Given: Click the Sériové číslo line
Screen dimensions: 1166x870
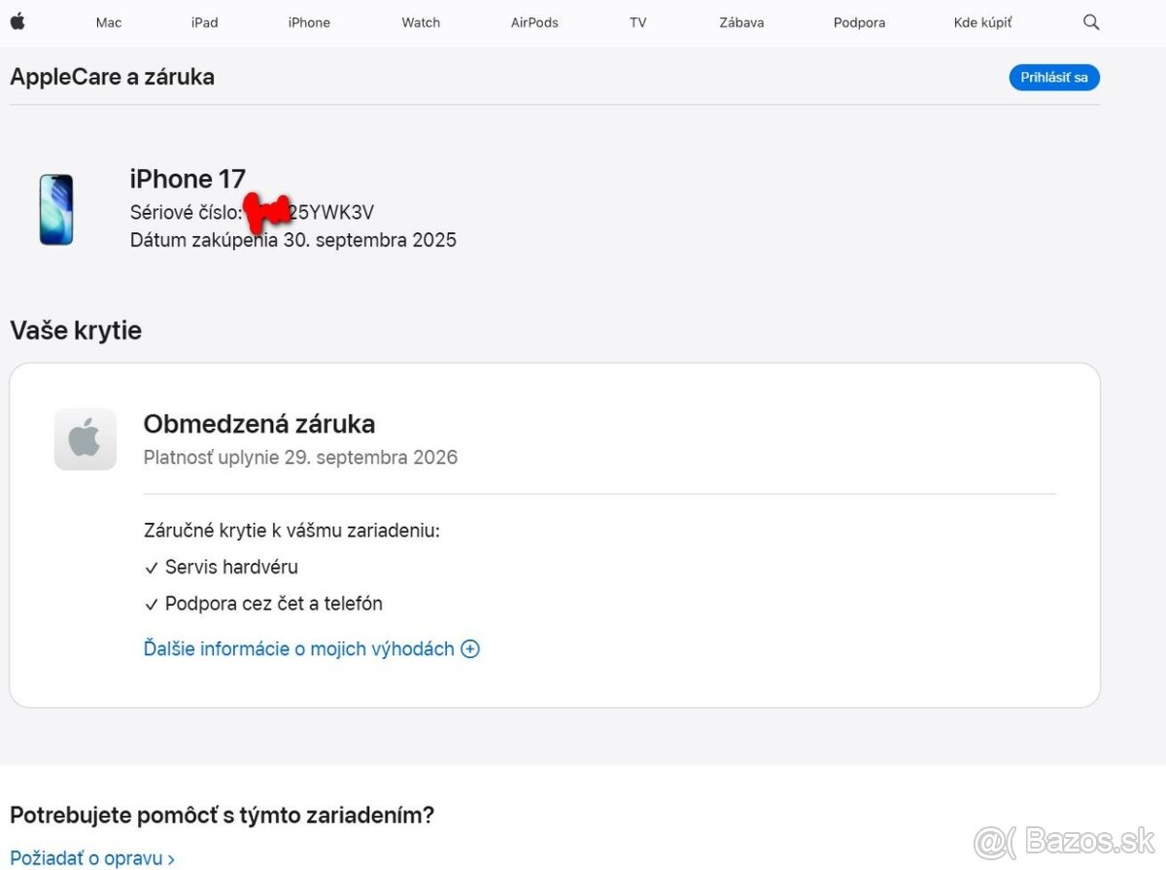Looking at the screenshot, I should pyautogui.click(x=253, y=212).
